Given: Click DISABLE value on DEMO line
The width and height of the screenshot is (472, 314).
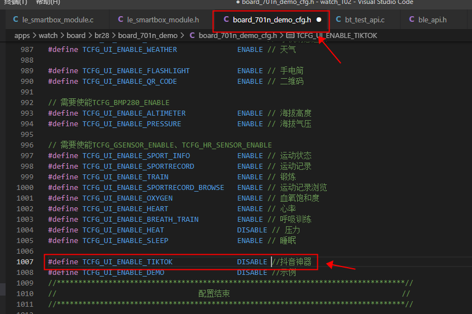Looking at the screenshot, I should pyautogui.click(x=252, y=273).
